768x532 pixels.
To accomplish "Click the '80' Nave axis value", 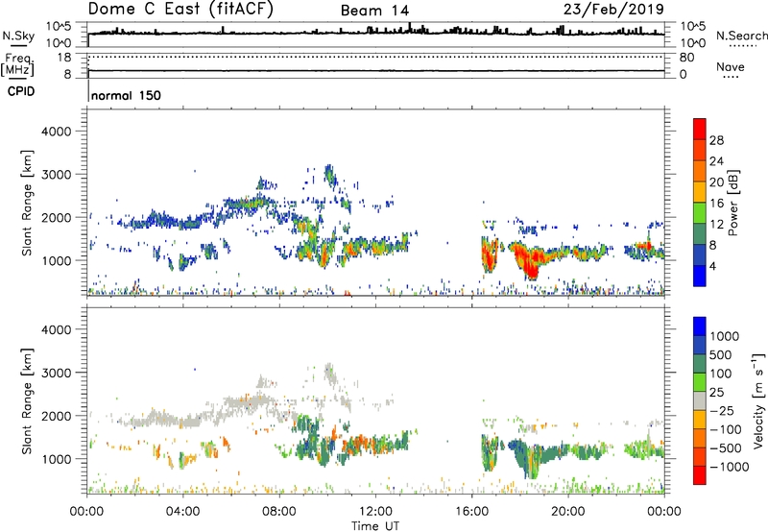I will click(686, 58).
